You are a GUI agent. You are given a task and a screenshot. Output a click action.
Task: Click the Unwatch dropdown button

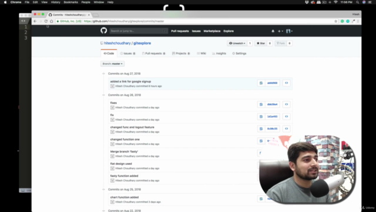[x=237, y=43]
